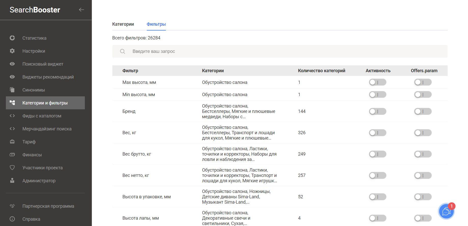Click the Offers.param column header

coord(424,71)
